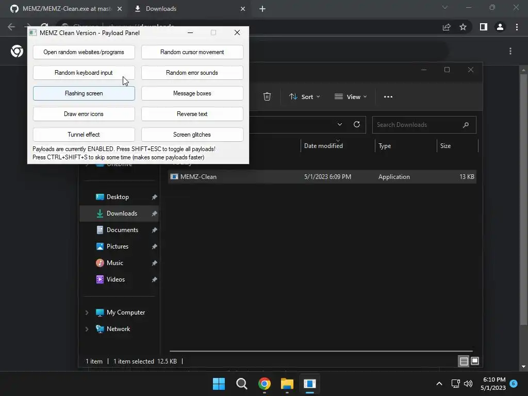
Task: Click the trash delete icon in File Explorer
Action: [x=267, y=96]
